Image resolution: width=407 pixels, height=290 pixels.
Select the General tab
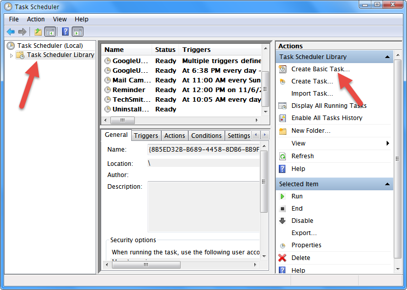[116, 135]
